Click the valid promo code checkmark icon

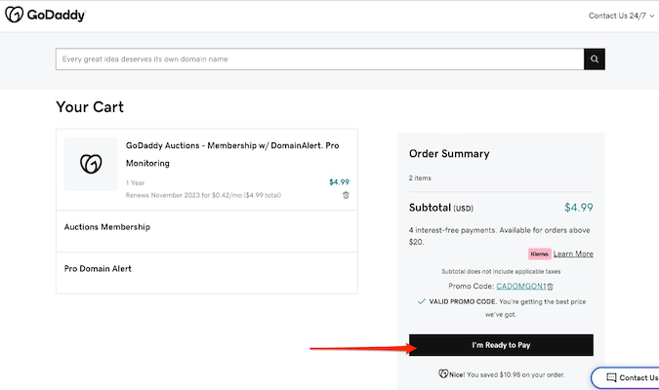click(x=422, y=301)
